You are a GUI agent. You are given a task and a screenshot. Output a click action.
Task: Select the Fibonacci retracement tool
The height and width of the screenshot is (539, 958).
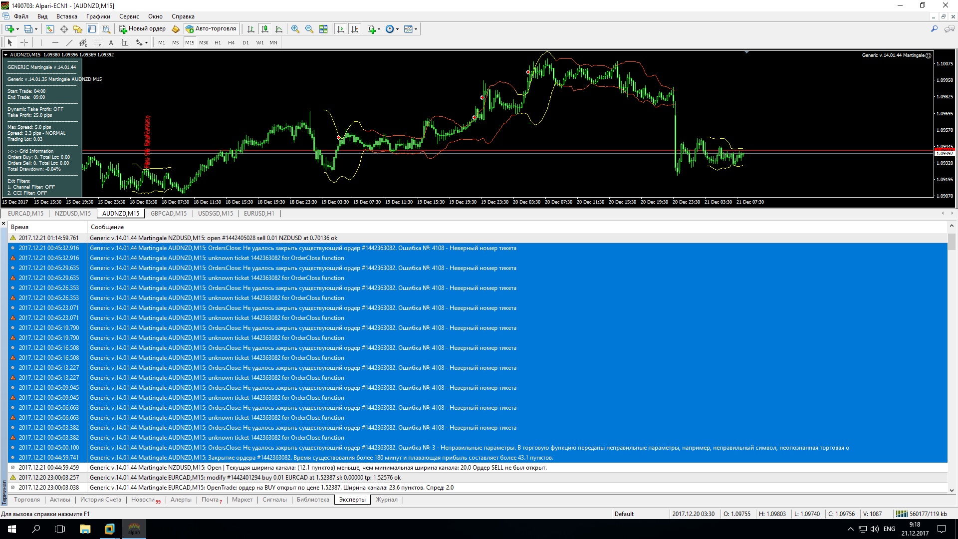pos(97,42)
